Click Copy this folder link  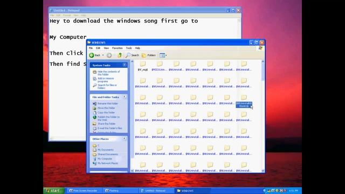point(106,113)
